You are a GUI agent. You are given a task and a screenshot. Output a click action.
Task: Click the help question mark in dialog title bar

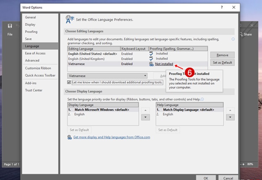click(222, 8)
